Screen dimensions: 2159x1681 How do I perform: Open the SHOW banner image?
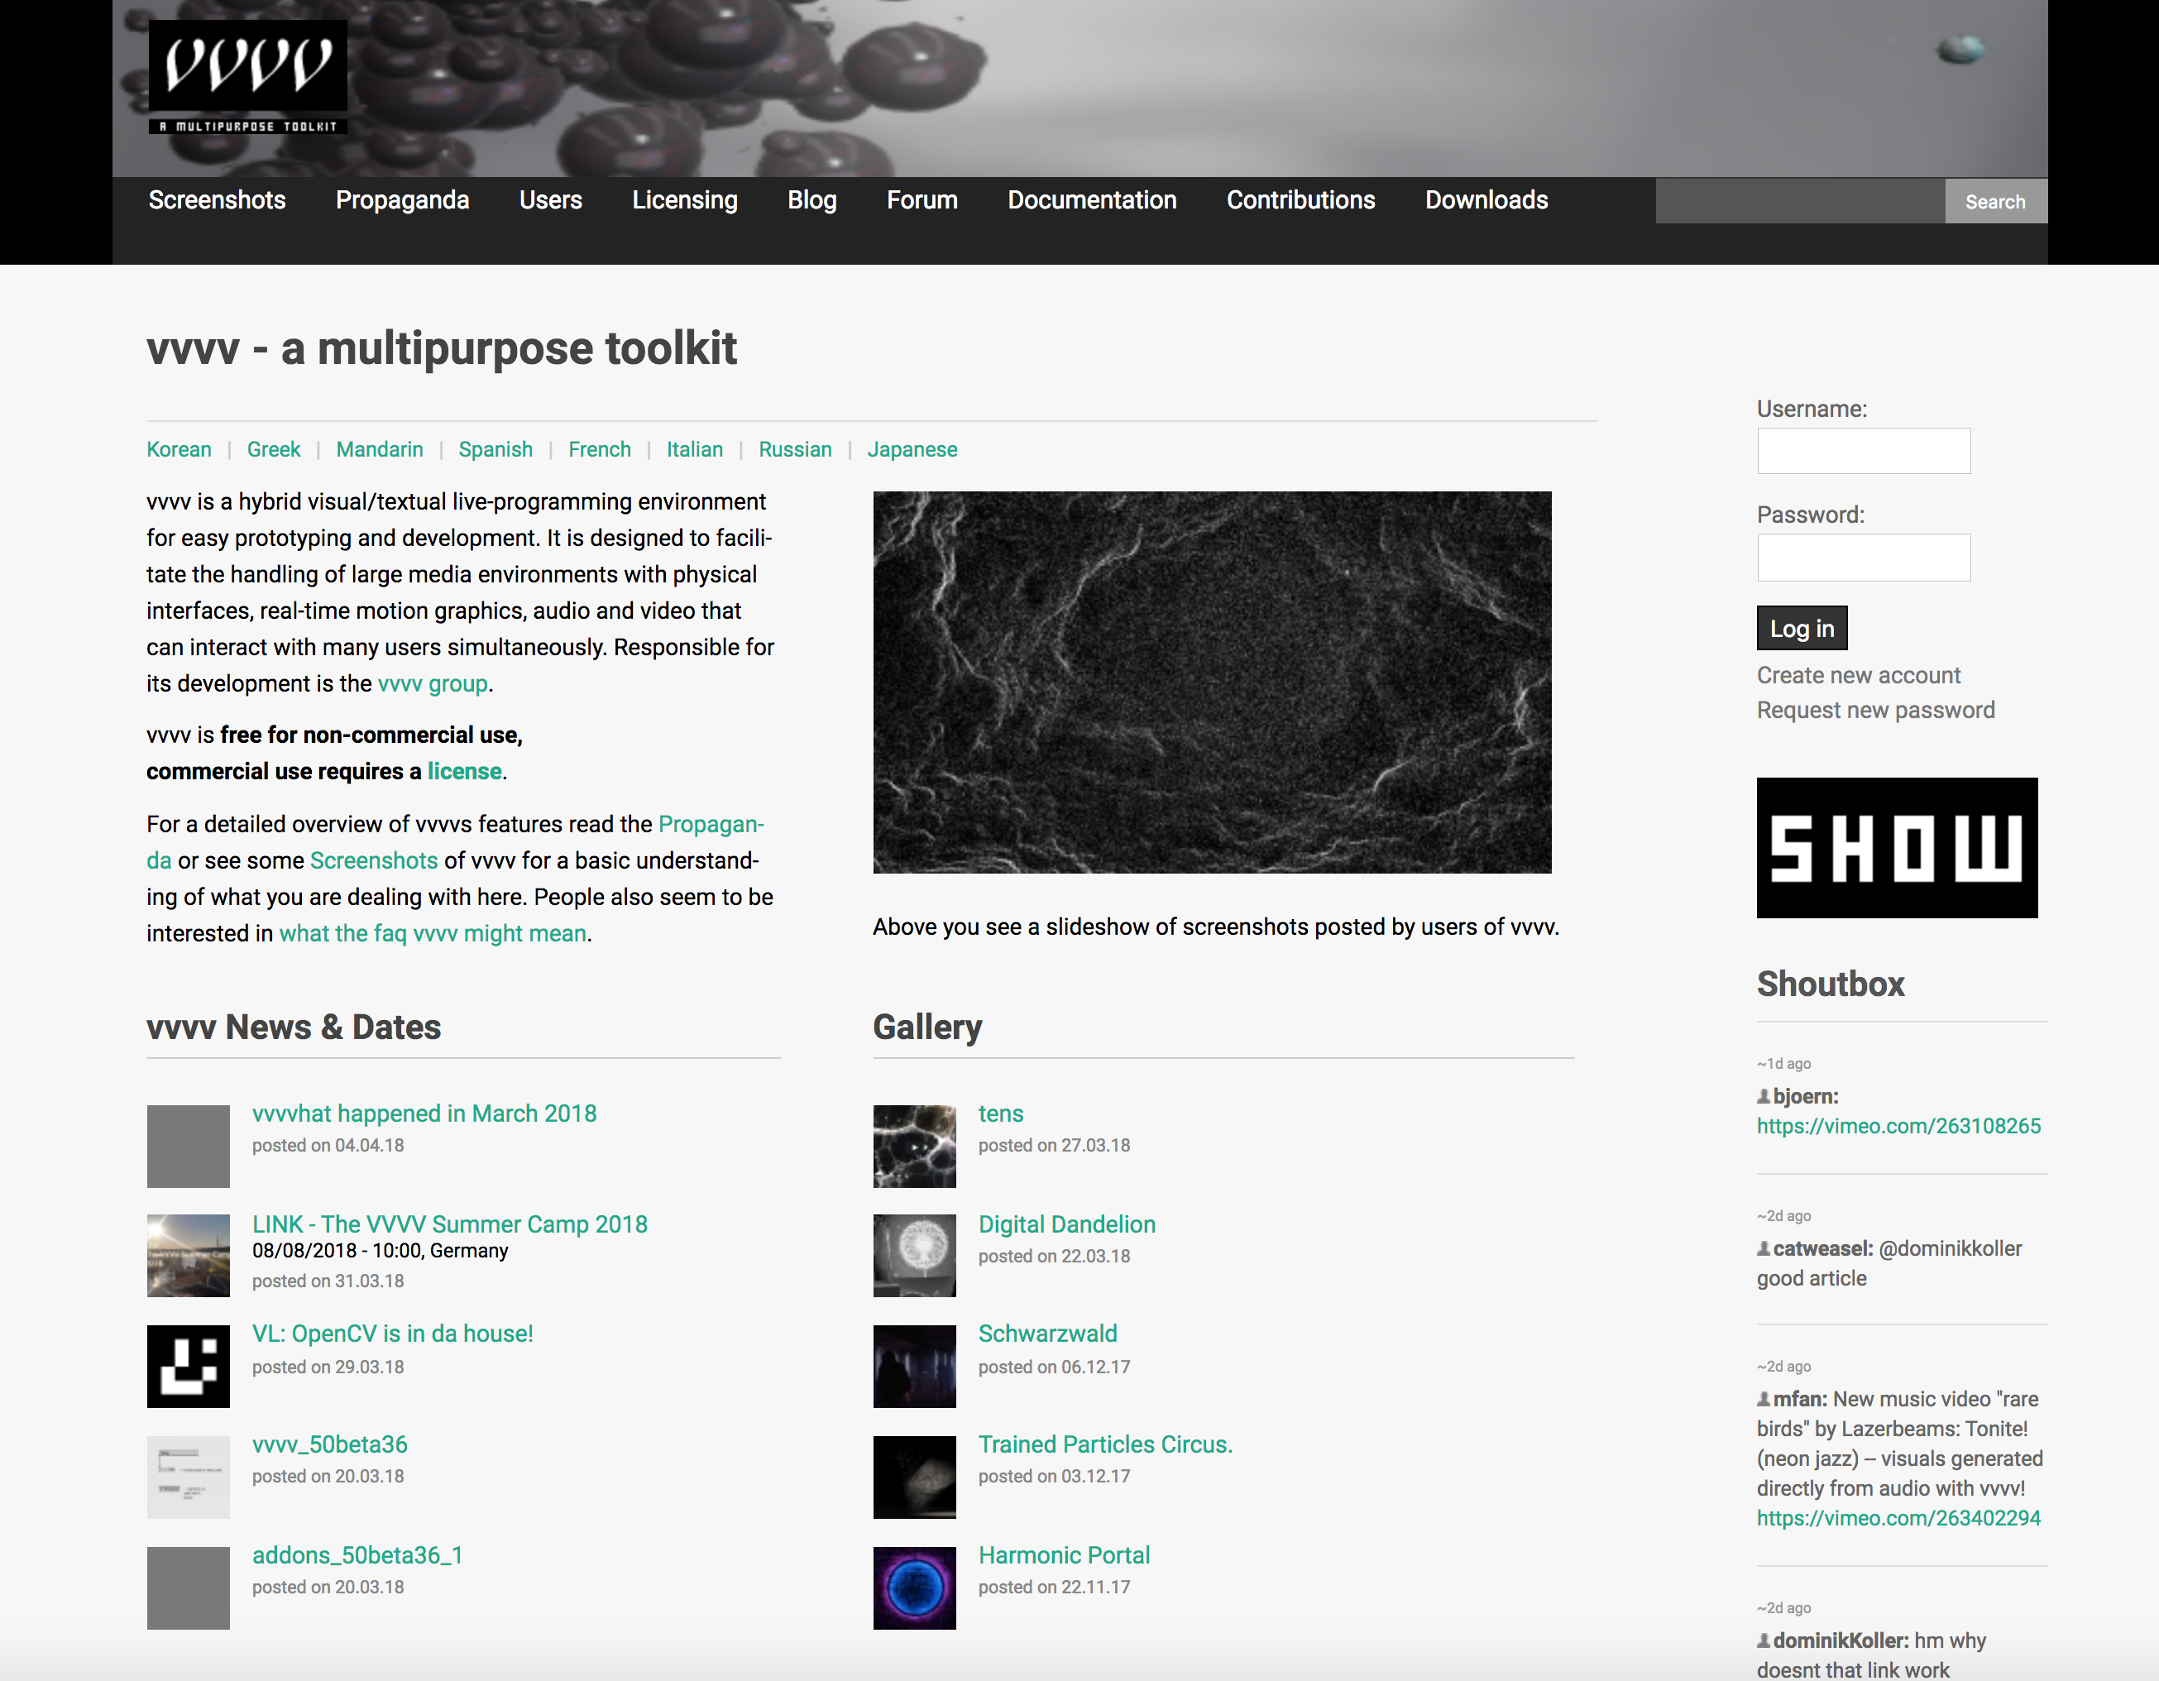tap(1896, 847)
